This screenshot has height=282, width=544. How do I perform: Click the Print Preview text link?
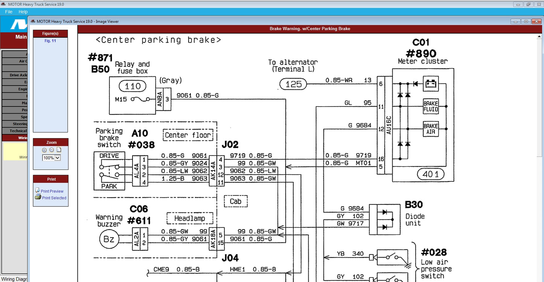(x=52, y=191)
